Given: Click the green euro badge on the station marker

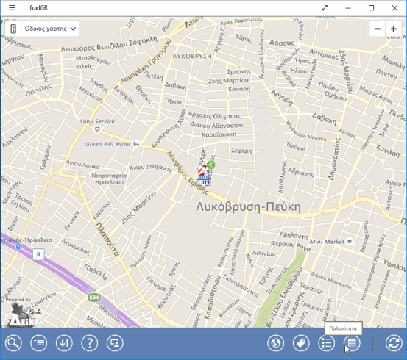Looking at the screenshot, I should click(x=211, y=165).
